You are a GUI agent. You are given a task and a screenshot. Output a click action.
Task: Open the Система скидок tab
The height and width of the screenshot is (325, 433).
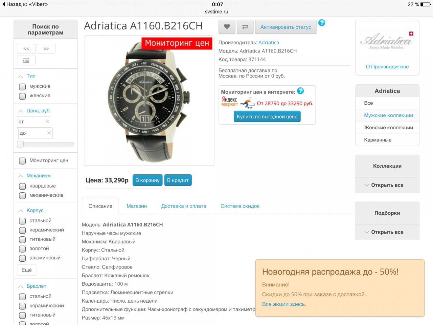click(x=240, y=206)
